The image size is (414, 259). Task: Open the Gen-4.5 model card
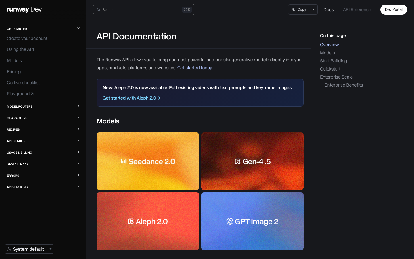pos(252,161)
